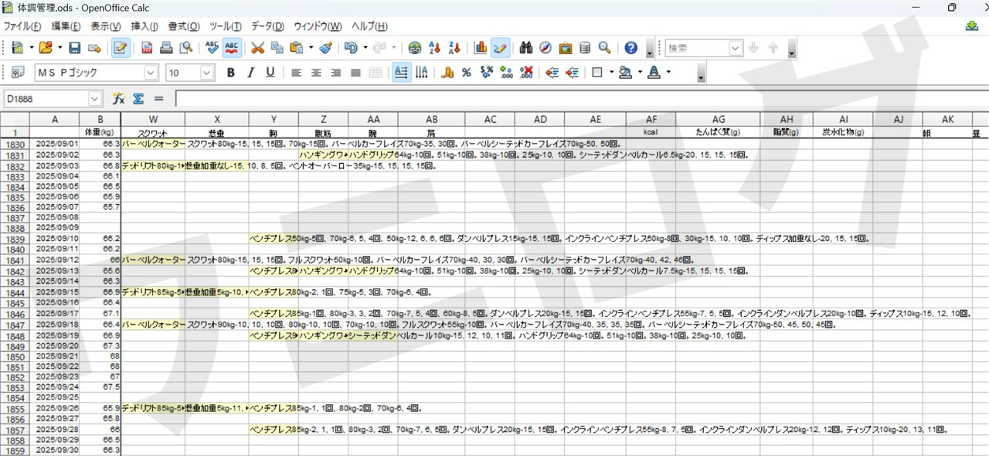Click the Cut scissors icon
Viewport: 989px width, 456px height.
[257, 48]
